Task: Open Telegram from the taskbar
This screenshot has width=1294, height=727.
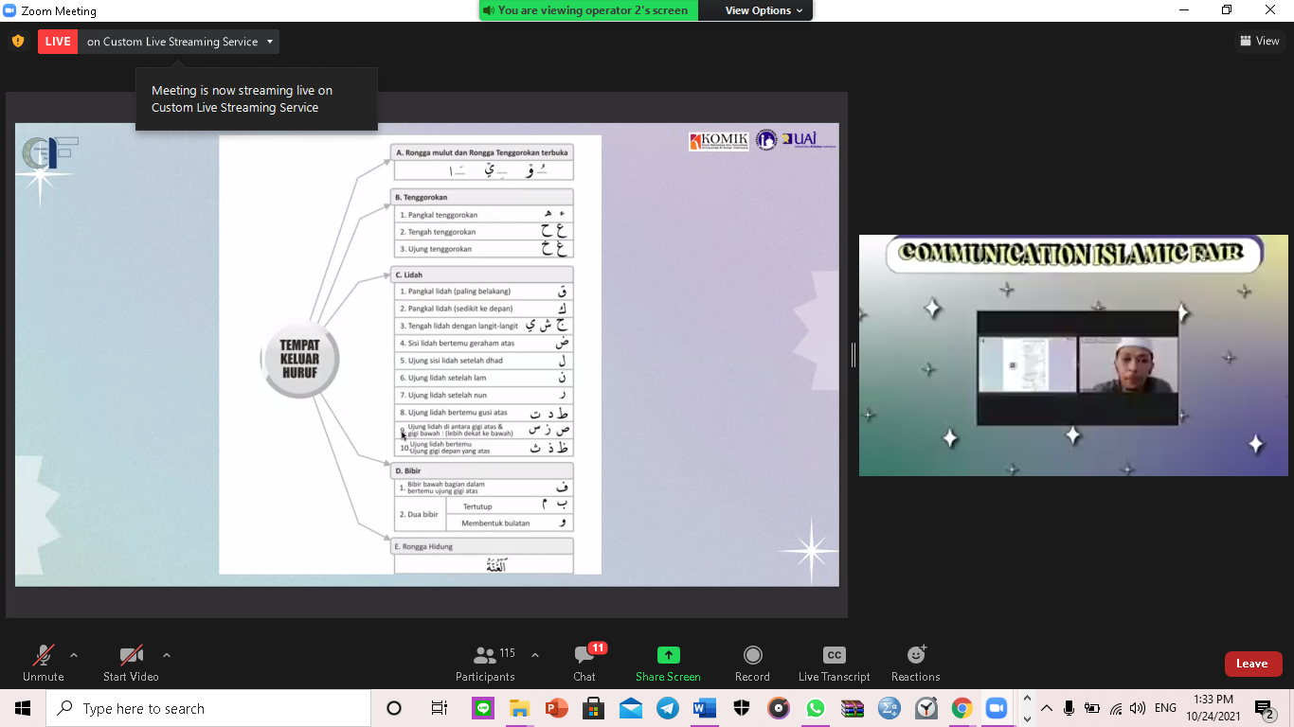Action: [668, 708]
